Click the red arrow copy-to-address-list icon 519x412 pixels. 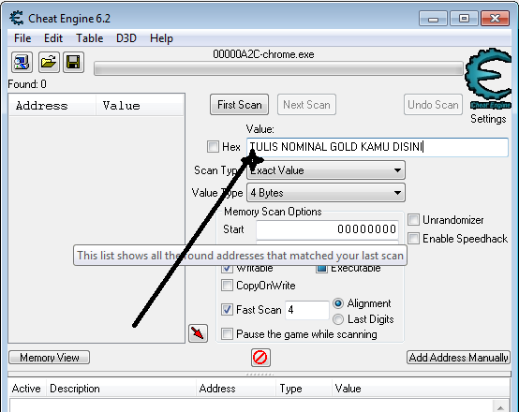[198, 333]
